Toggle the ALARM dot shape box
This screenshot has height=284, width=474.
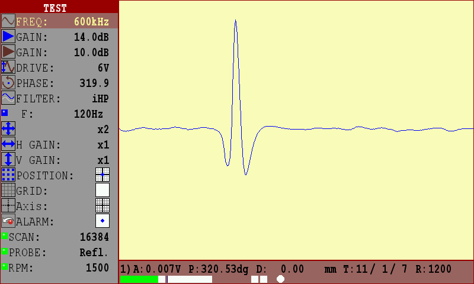coord(103,221)
